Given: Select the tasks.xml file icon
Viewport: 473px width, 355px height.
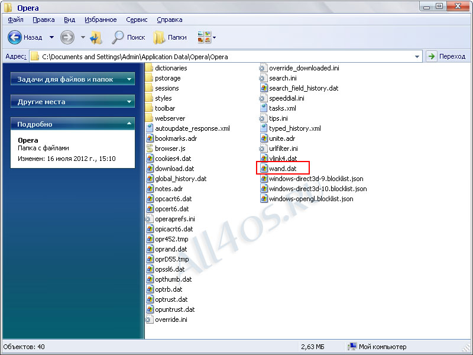Looking at the screenshot, I should point(264,108).
